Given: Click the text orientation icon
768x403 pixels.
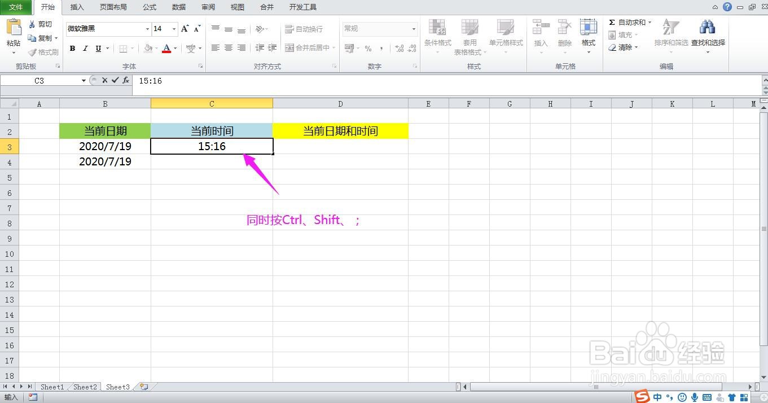Looking at the screenshot, I should [x=259, y=29].
